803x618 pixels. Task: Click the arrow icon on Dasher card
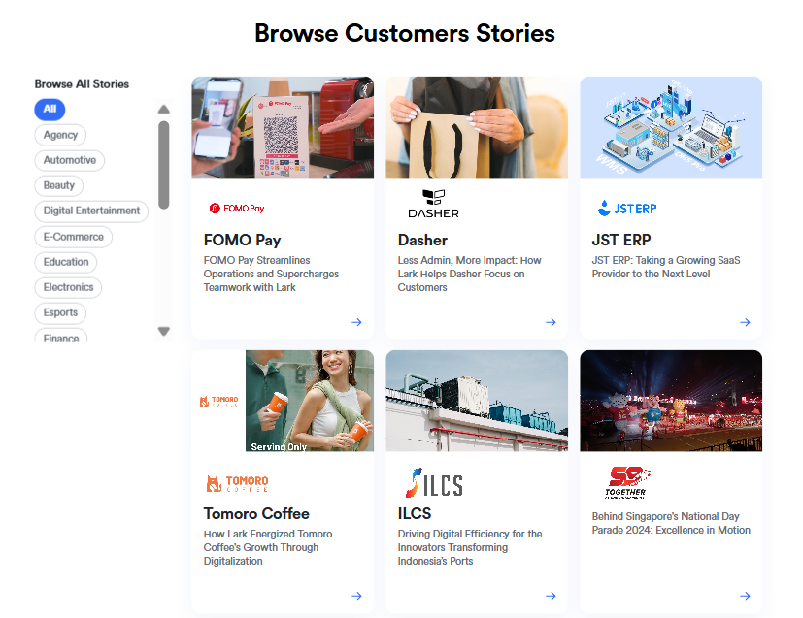pos(551,322)
